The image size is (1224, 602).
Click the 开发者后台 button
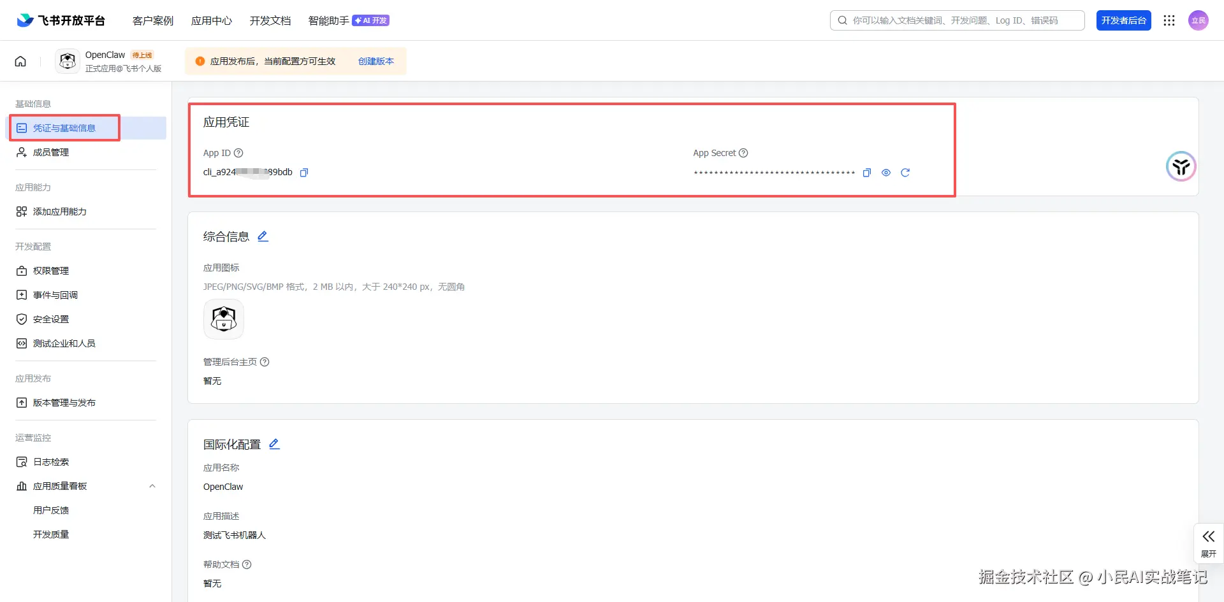[x=1124, y=20]
